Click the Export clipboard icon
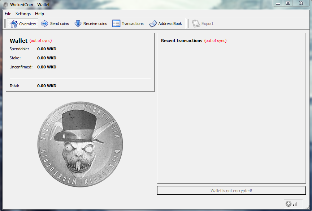The image size is (312, 211). [x=196, y=24]
